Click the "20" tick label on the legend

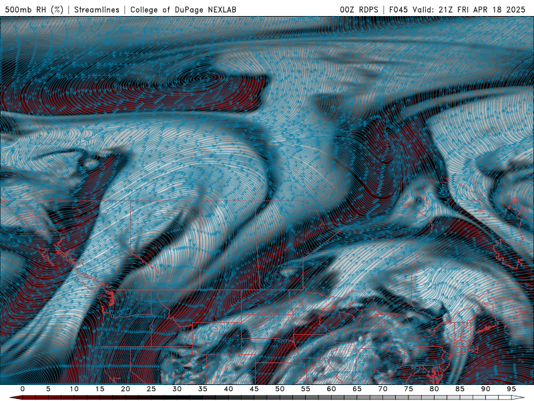tap(125, 389)
